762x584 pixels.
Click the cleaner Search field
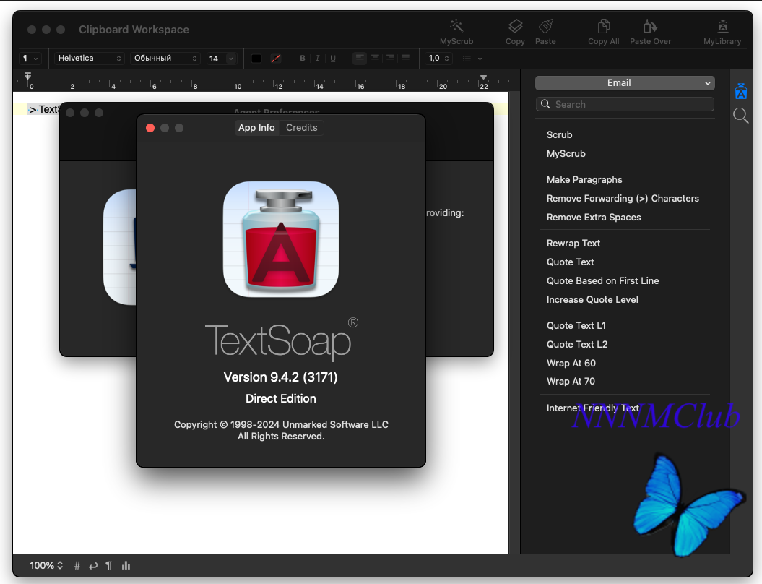[x=625, y=104]
